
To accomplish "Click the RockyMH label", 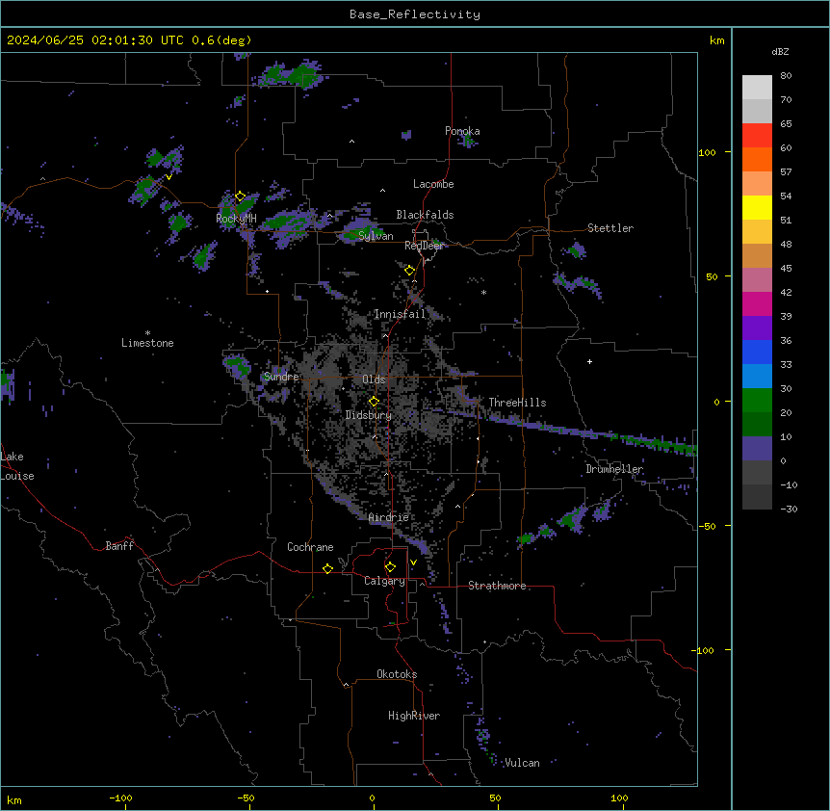I will pyautogui.click(x=236, y=219).
